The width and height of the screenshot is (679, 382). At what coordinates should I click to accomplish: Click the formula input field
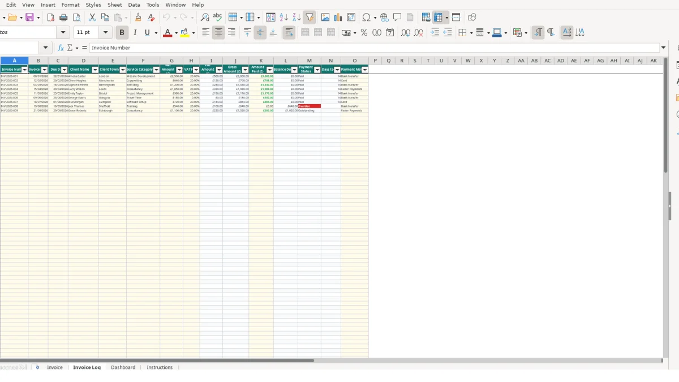tap(375, 48)
